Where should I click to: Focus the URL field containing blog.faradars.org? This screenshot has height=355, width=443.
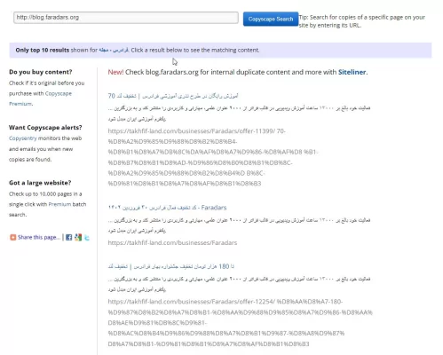126,18
